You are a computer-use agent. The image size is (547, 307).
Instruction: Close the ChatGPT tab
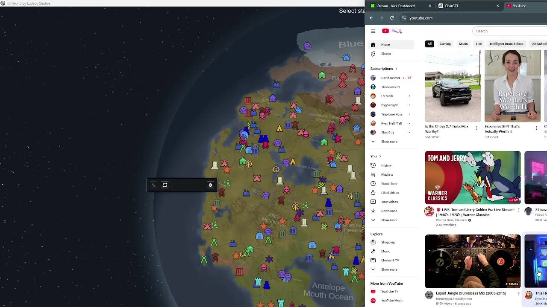click(x=497, y=6)
